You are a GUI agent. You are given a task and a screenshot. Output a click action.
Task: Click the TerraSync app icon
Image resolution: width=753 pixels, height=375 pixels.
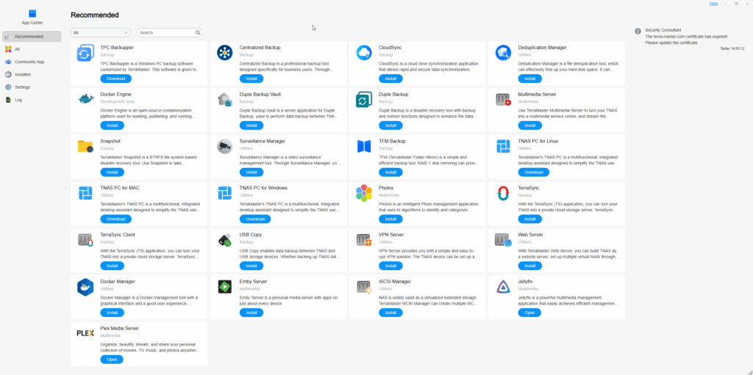[503, 193]
